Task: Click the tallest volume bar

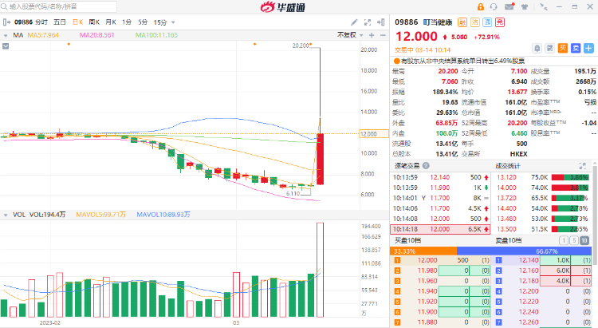Action: (x=320, y=270)
